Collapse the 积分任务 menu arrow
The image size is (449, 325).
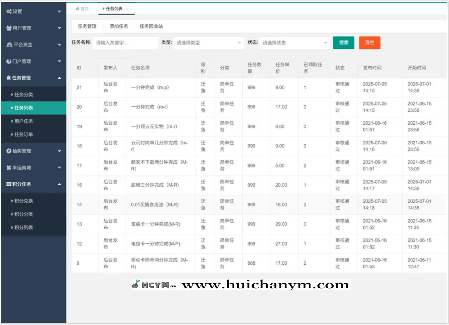tap(59, 184)
